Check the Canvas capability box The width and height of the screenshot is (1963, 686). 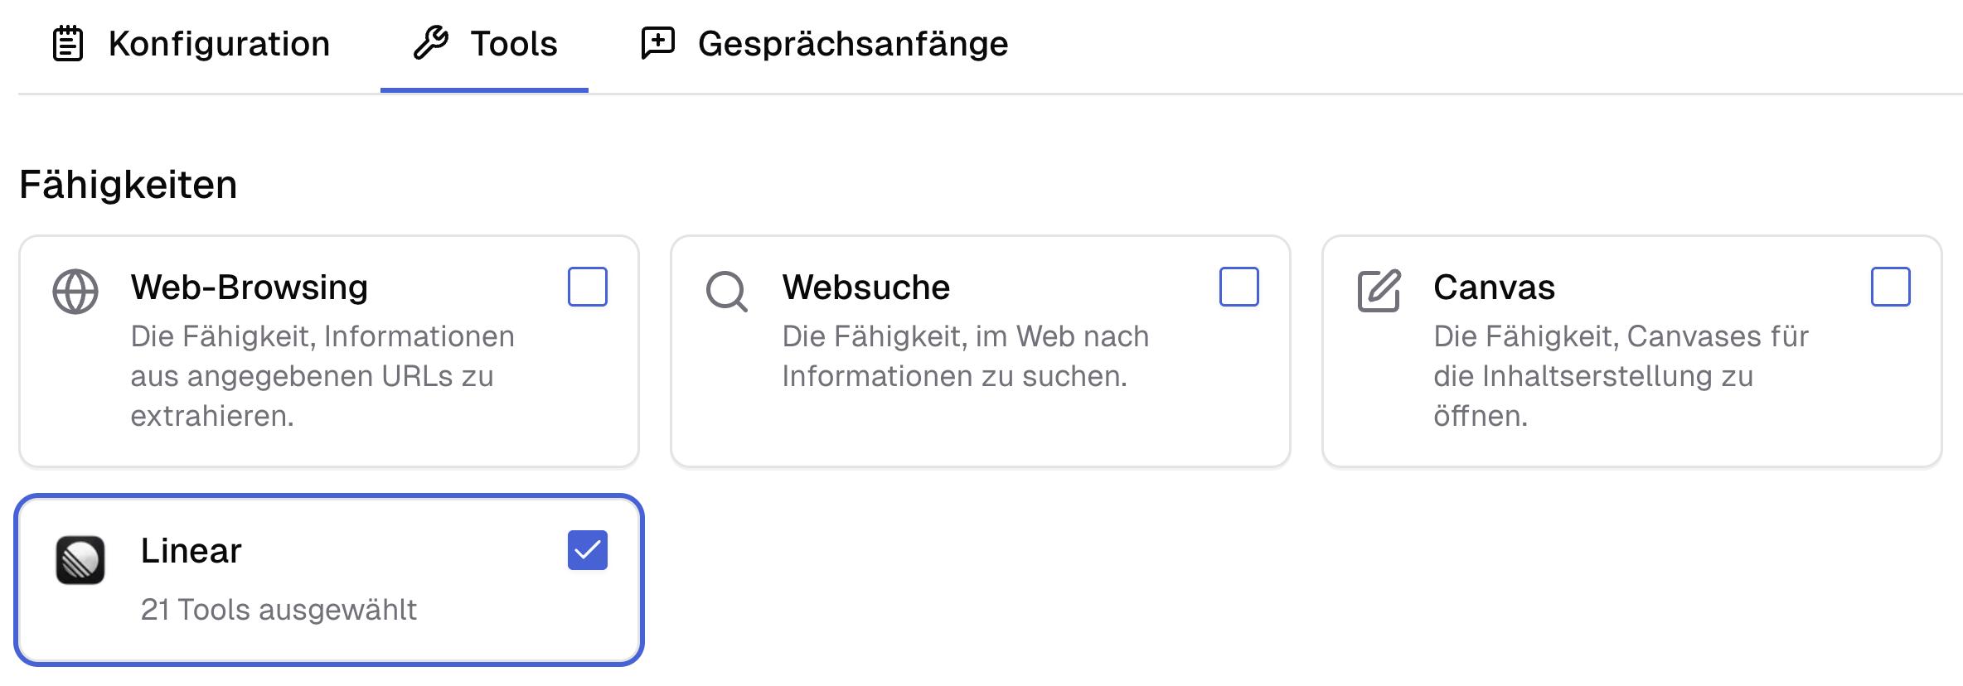1891,287
